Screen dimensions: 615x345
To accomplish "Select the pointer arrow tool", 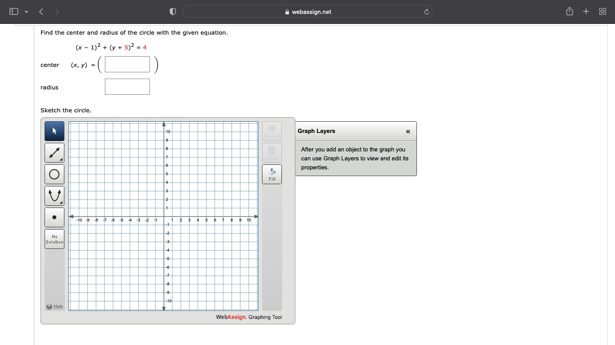I will pos(54,131).
